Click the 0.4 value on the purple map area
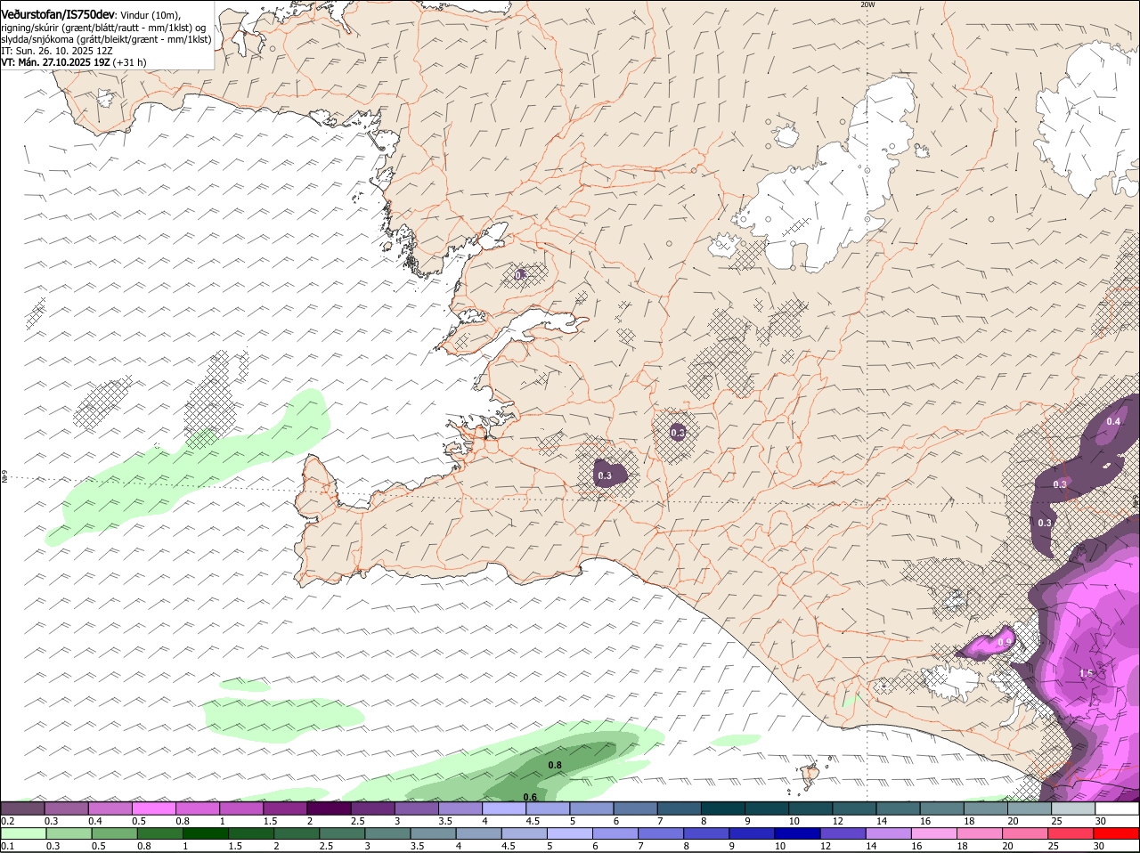 1113,421
